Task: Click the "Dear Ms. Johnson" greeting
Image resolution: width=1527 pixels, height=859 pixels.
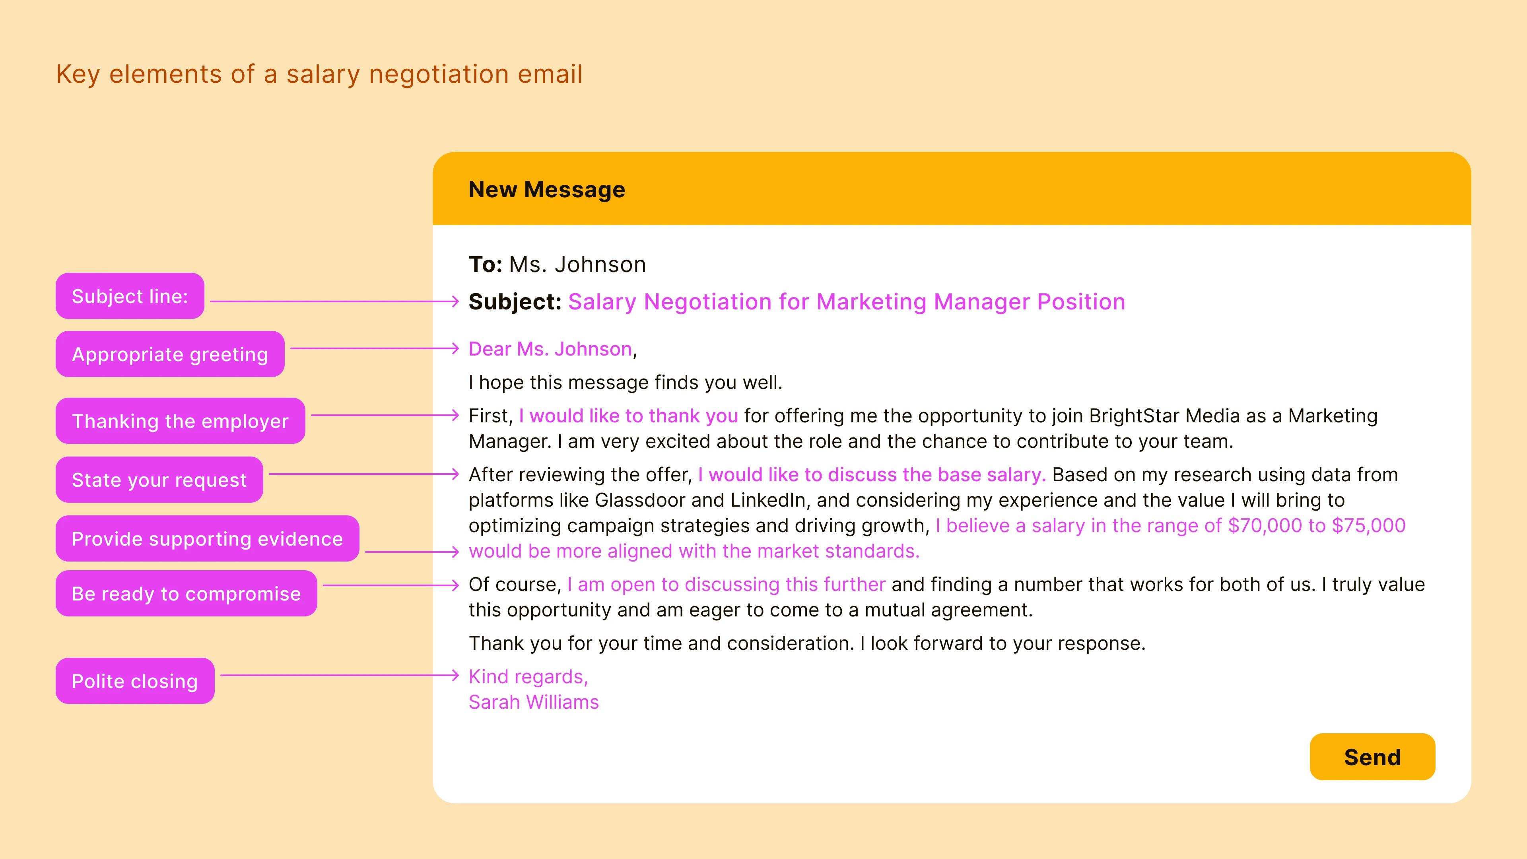Action: coord(550,349)
